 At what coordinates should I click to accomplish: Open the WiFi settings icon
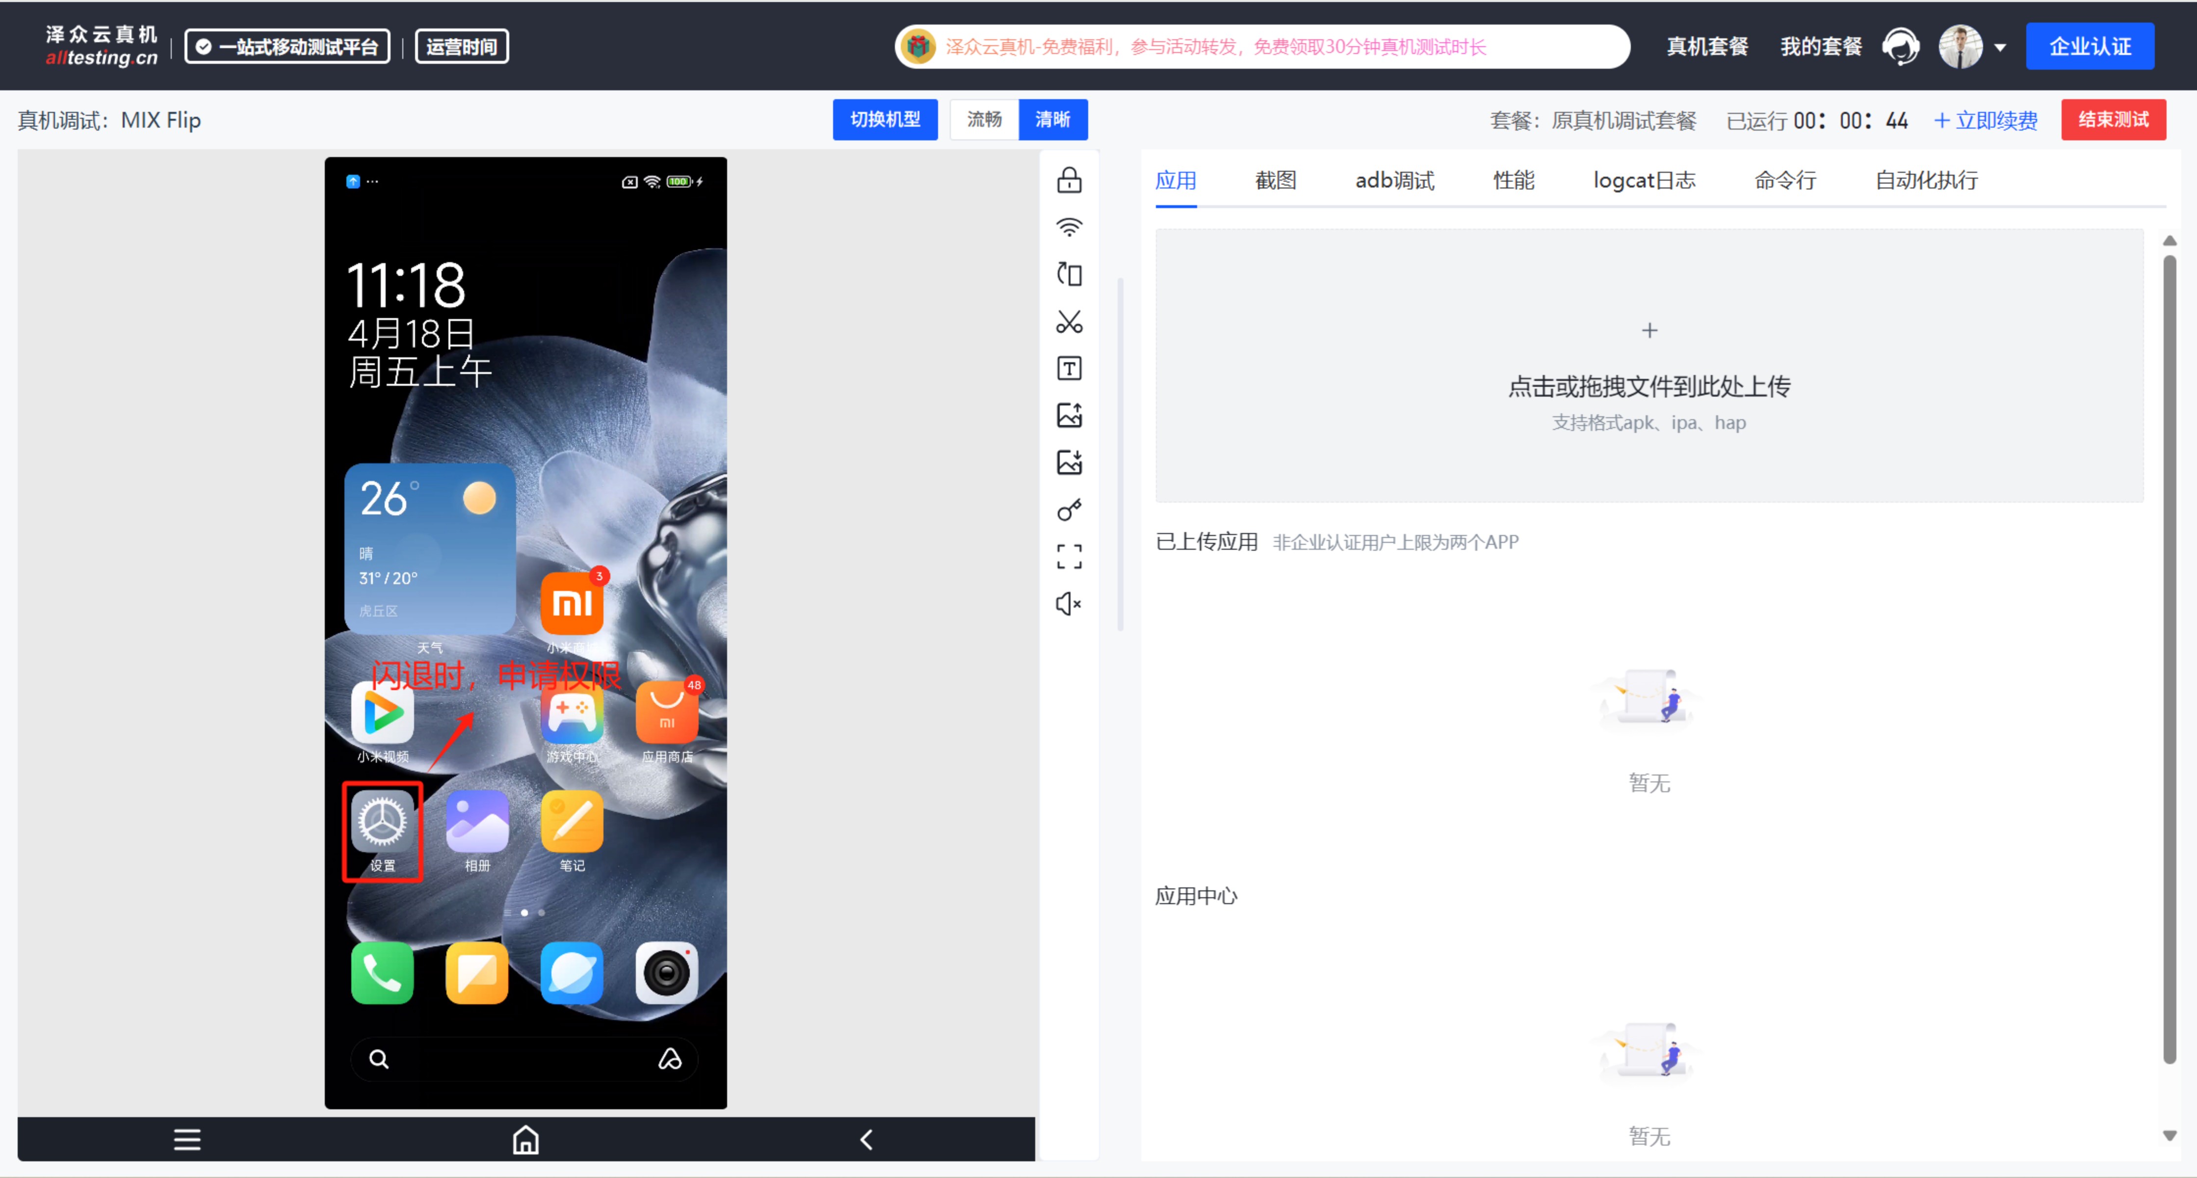click(x=1069, y=227)
